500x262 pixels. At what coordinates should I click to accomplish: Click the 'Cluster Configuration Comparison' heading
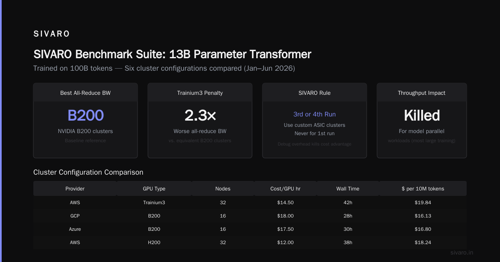coord(88,172)
